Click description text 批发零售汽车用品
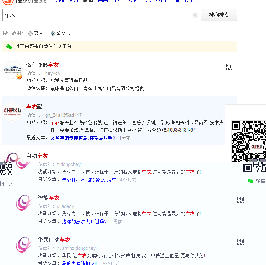 tap(69, 80)
